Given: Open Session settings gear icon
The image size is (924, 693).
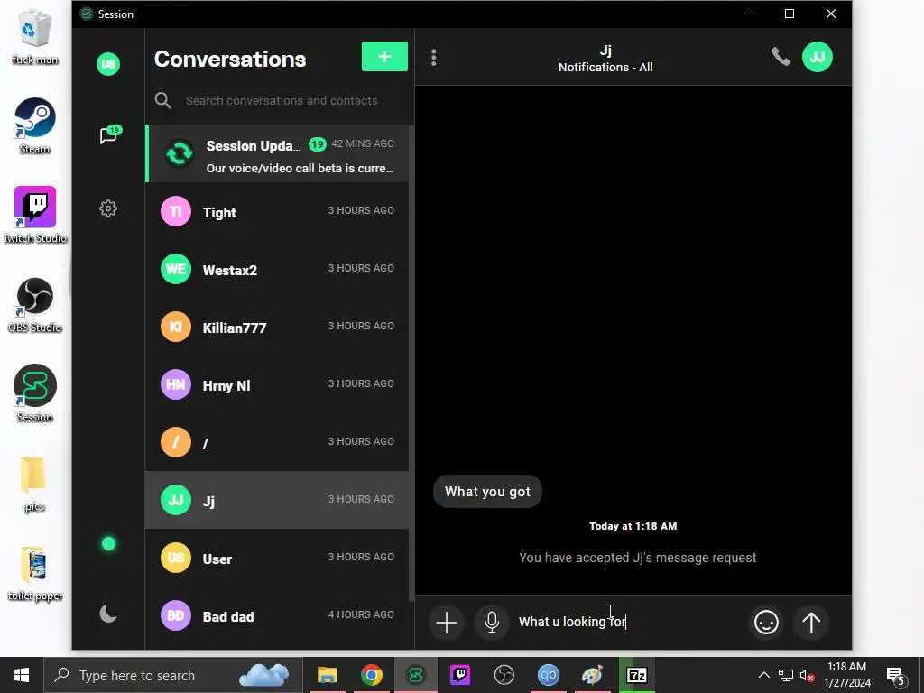Looking at the screenshot, I should [108, 208].
